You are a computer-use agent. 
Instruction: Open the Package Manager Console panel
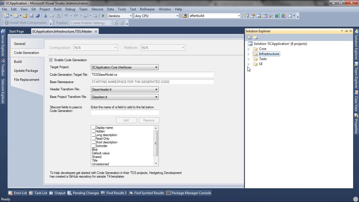tap(188, 193)
